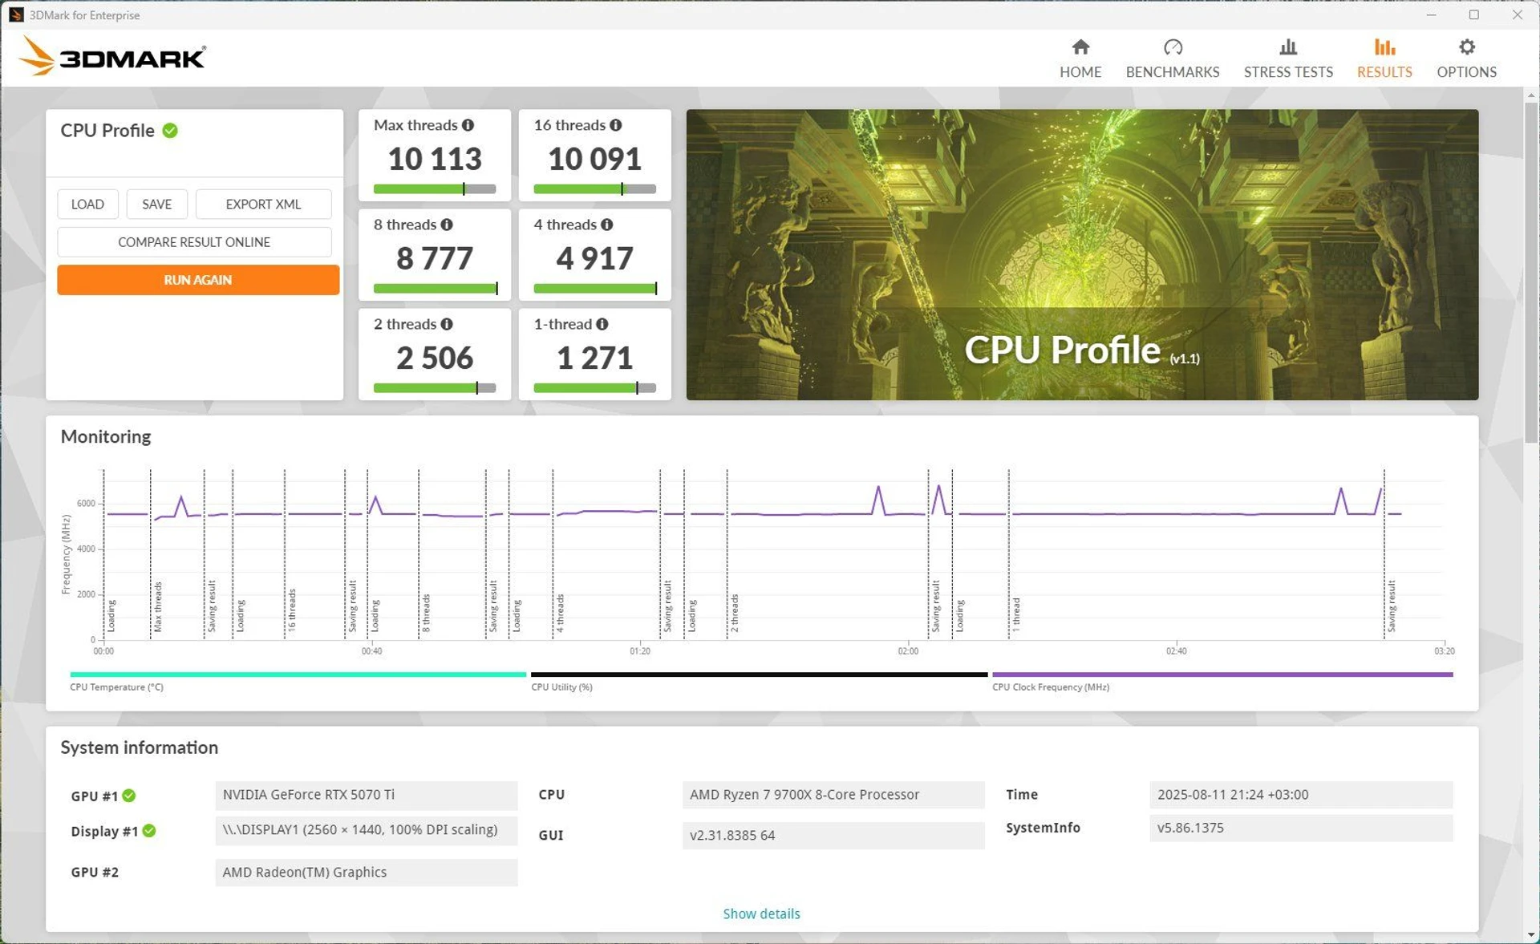Click the CPU Profile v1.1 preview image
This screenshot has height=944, width=1540.
pyautogui.click(x=1082, y=254)
